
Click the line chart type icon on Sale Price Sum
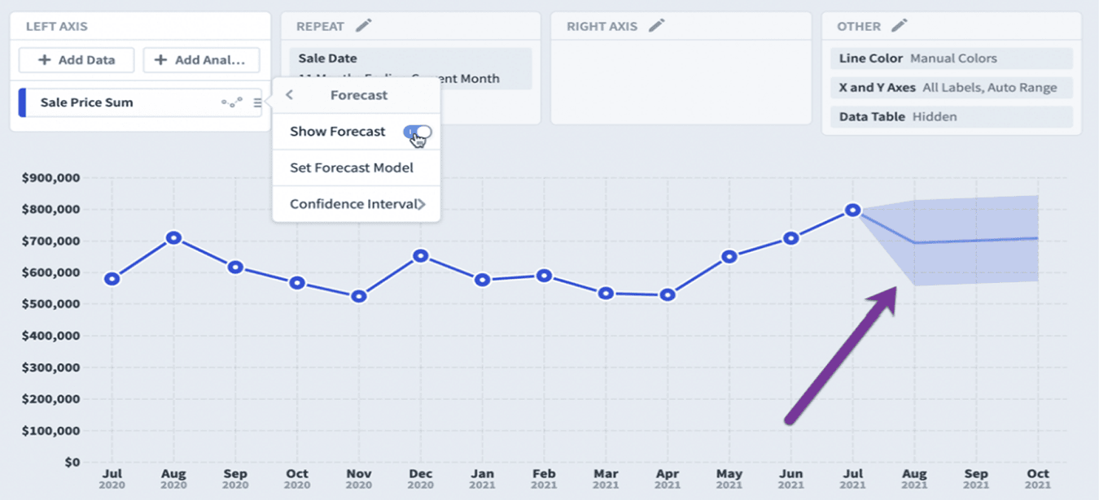coord(232,102)
